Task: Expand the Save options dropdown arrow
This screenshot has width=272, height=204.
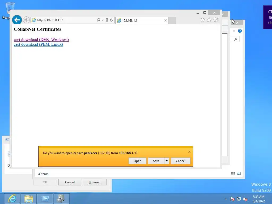Action: pos(167,161)
